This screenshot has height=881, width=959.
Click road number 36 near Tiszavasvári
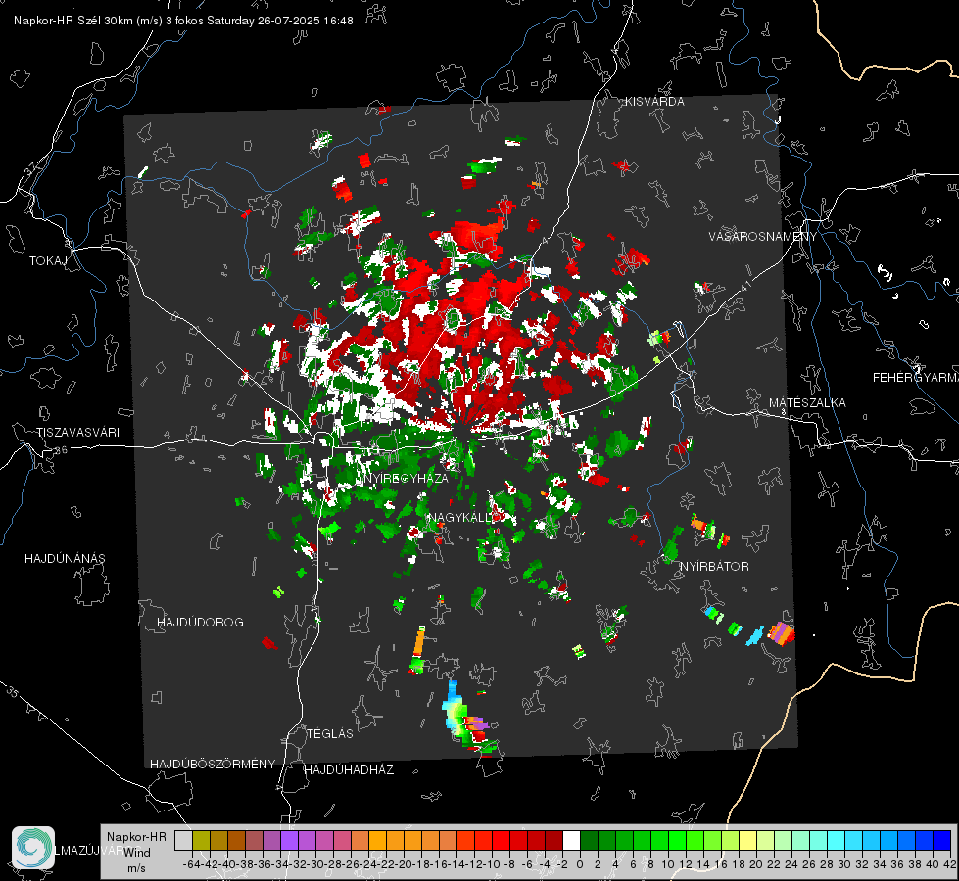tap(61, 450)
